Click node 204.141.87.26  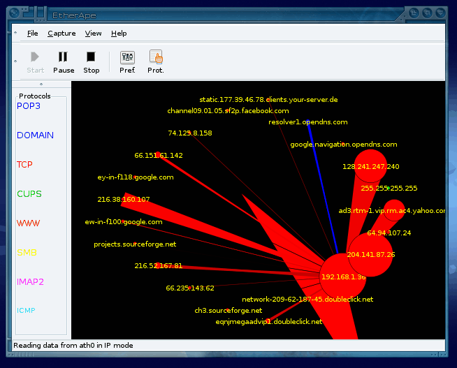point(371,254)
